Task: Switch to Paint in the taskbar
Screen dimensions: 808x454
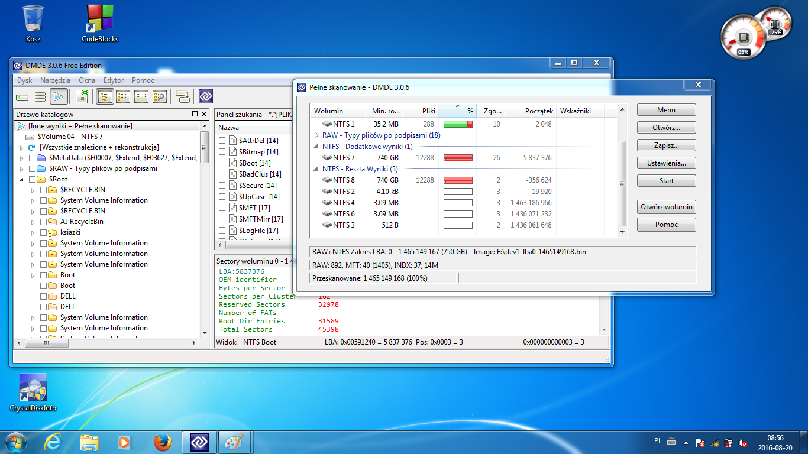Action: pyautogui.click(x=235, y=442)
